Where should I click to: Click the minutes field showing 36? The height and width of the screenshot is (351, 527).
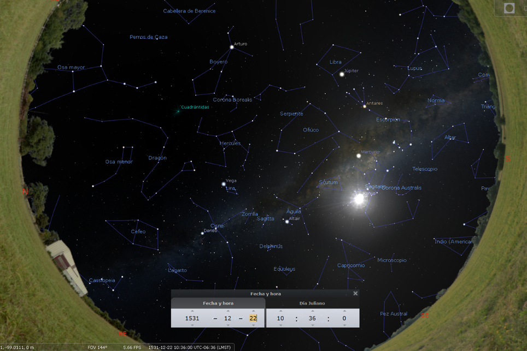pos(312,318)
